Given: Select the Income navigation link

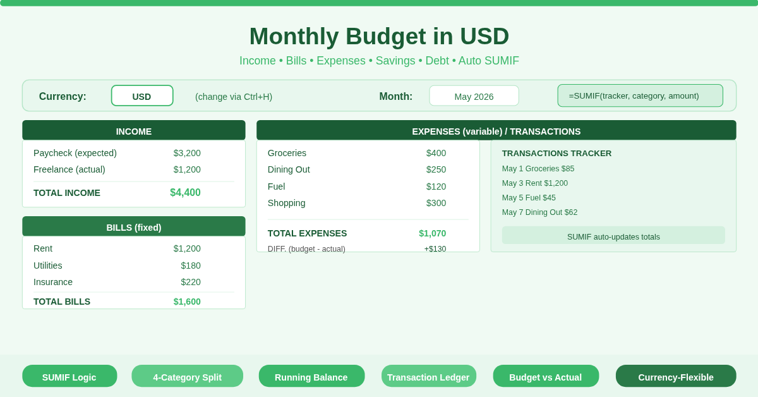Looking at the screenshot, I should [258, 61].
